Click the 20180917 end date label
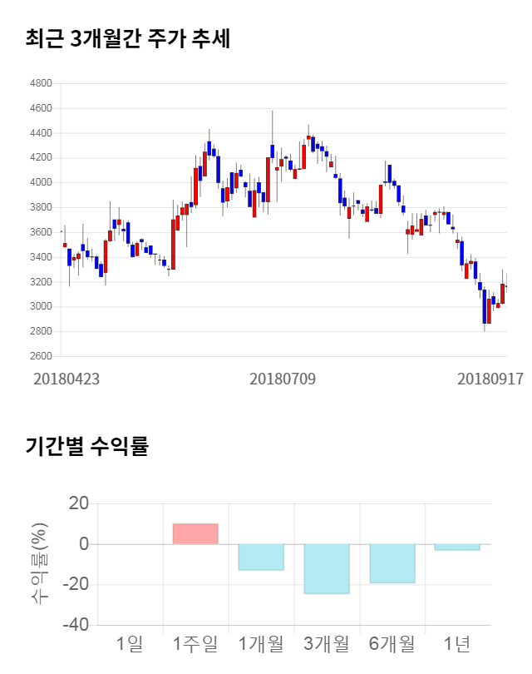The height and width of the screenshot is (674, 532). pos(490,379)
